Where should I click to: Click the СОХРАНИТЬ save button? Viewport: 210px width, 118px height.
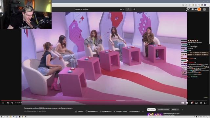point(134,111)
